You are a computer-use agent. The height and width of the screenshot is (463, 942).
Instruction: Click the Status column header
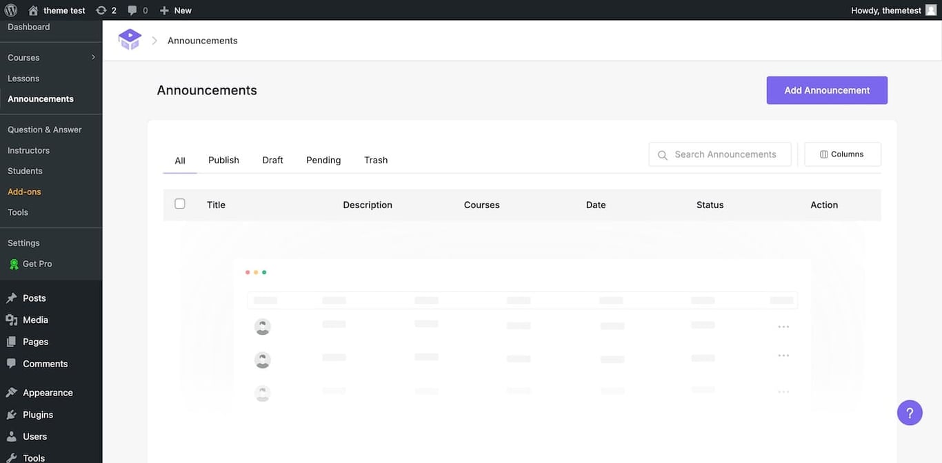coord(710,205)
